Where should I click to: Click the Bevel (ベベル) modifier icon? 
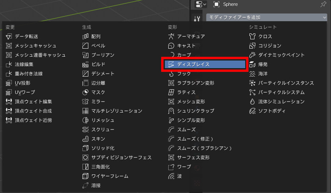pyautogui.click(x=85, y=46)
